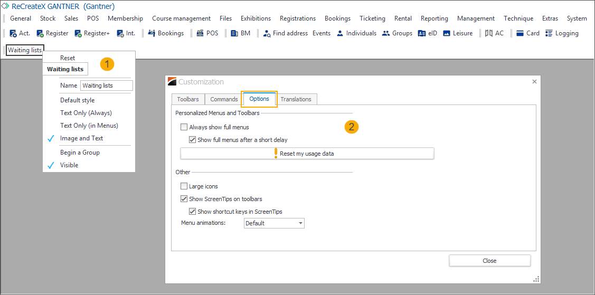Screen dimensions: 595x295
Task: Open the Bookings menu in menu bar
Action: [x=338, y=18]
